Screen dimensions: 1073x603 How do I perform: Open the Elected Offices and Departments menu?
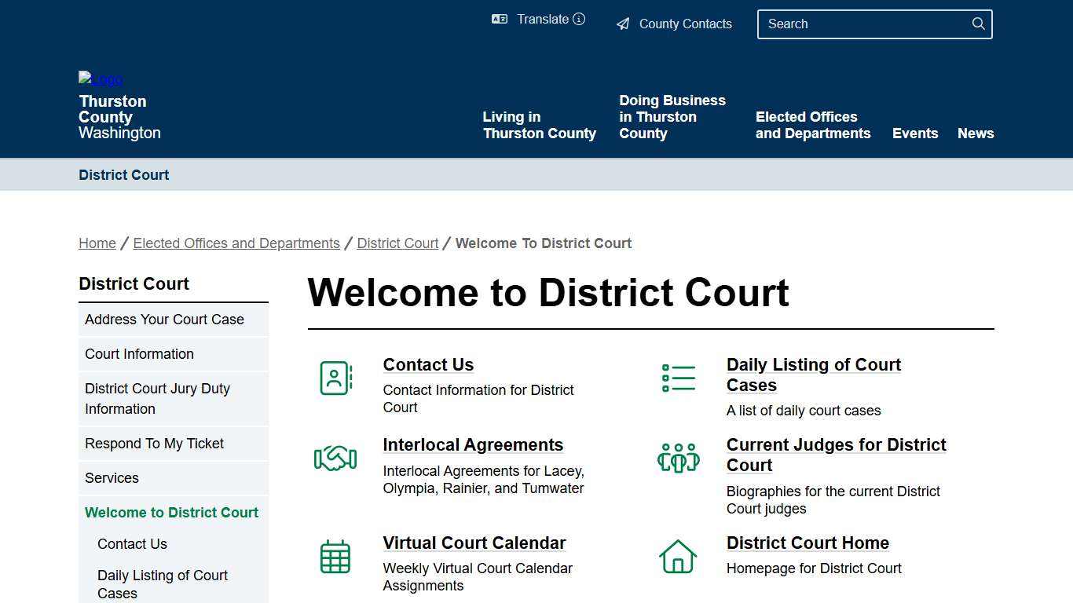(x=813, y=125)
